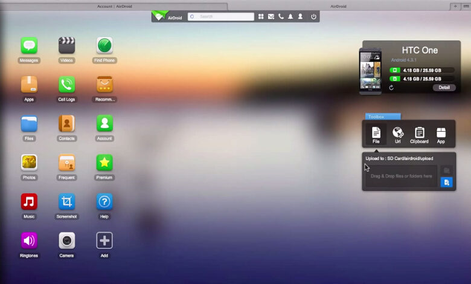Open the Camera icon
Image resolution: width=471 pixels, height=284 pixels.
(66, 240)
